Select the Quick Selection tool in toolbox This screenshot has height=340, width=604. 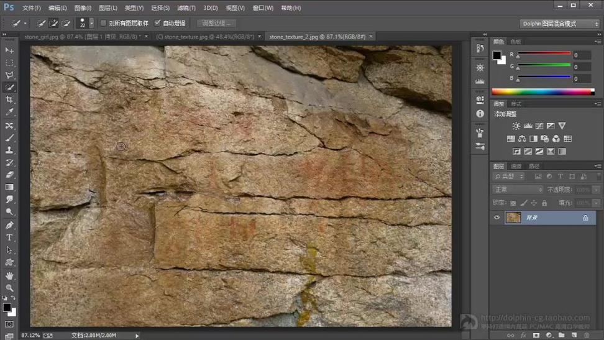coord(9,88)
